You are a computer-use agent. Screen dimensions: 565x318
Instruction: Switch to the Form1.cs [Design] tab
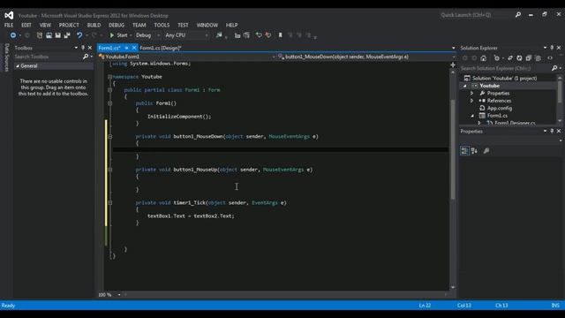click(161, 48)
